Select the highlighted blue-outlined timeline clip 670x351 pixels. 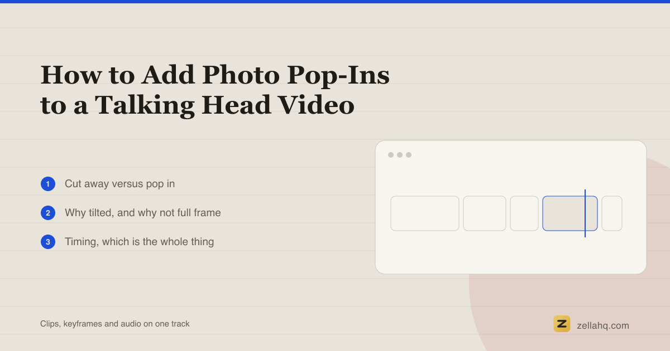coord(570,213)
